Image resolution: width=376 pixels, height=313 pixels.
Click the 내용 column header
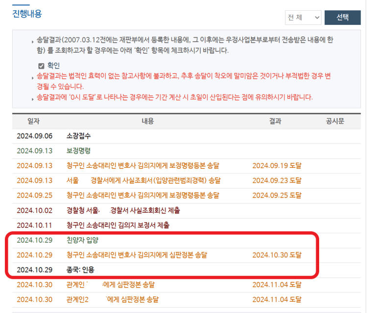(x=147, y=121)
